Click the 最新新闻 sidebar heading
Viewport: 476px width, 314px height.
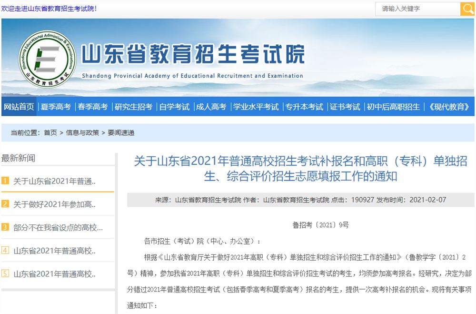coord(18,158)
